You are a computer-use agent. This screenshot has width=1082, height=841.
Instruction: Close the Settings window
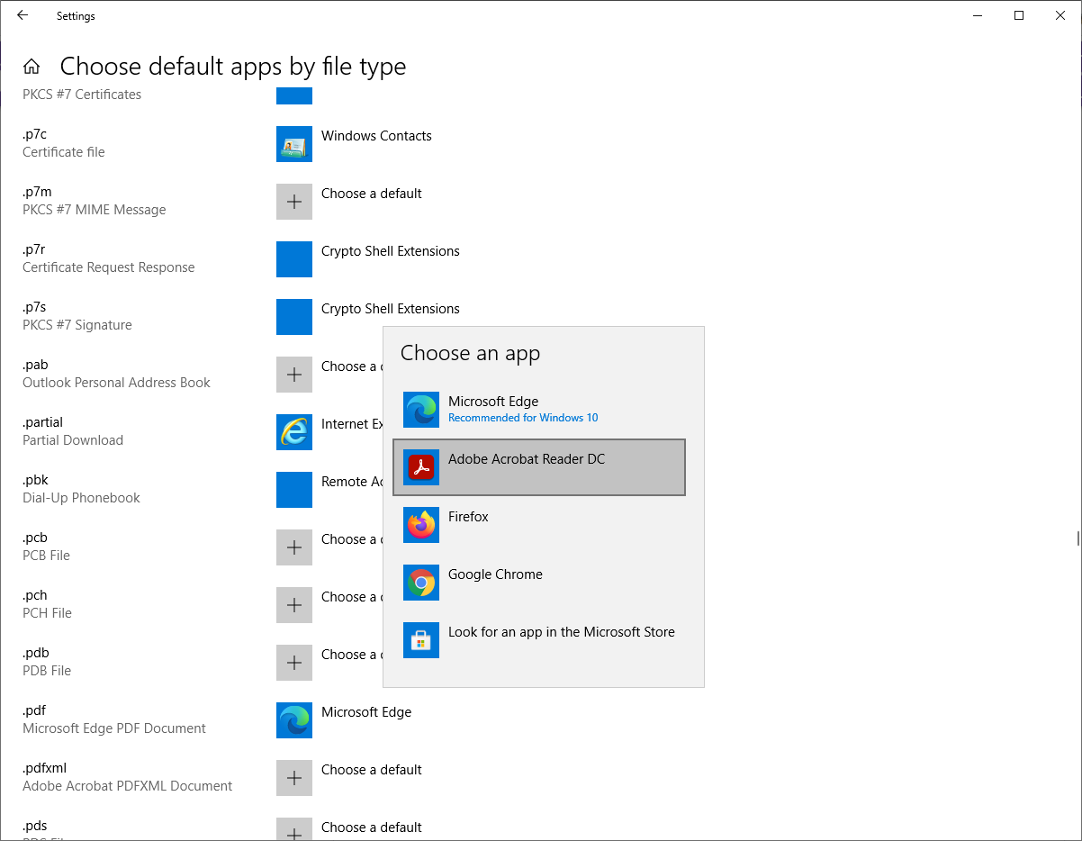pyautogui.click(x=1060, y=15)
